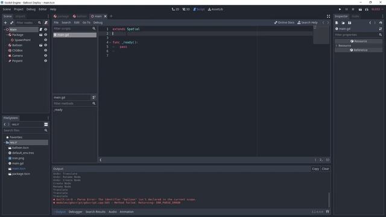The image size is (386, 217).
Task: Open the script attached to the Main node
Action: click(40, 30)
